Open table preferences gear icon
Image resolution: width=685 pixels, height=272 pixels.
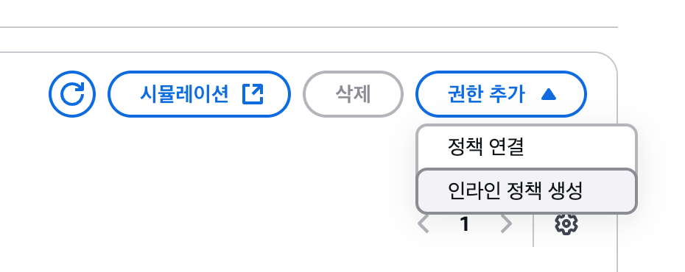[566, 224]
